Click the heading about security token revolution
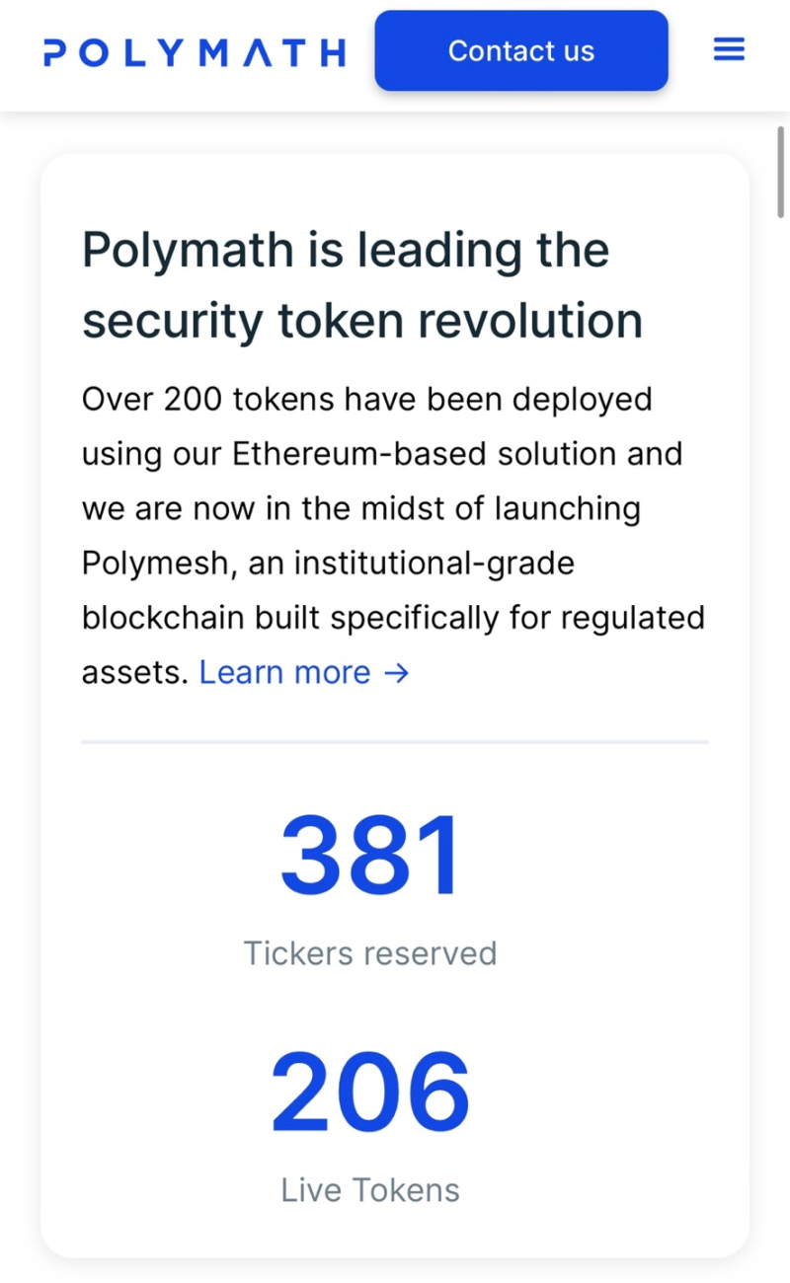 pyautogui.click(x=362, y=284)
